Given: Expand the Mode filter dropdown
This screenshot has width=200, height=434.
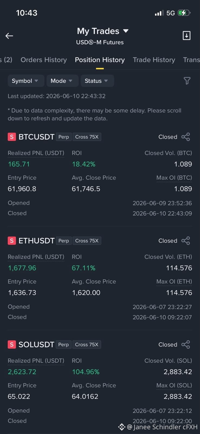Looking at the screenshot, I should (x=63, y=81).
